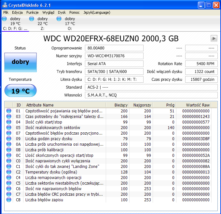Click status orb of attribute C1
The image size is (221, 214).
pos(9,166)
